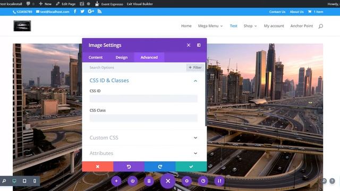Open the shopping cart 1 Item link
Screen dimensions: 340x191
(316, 12)
